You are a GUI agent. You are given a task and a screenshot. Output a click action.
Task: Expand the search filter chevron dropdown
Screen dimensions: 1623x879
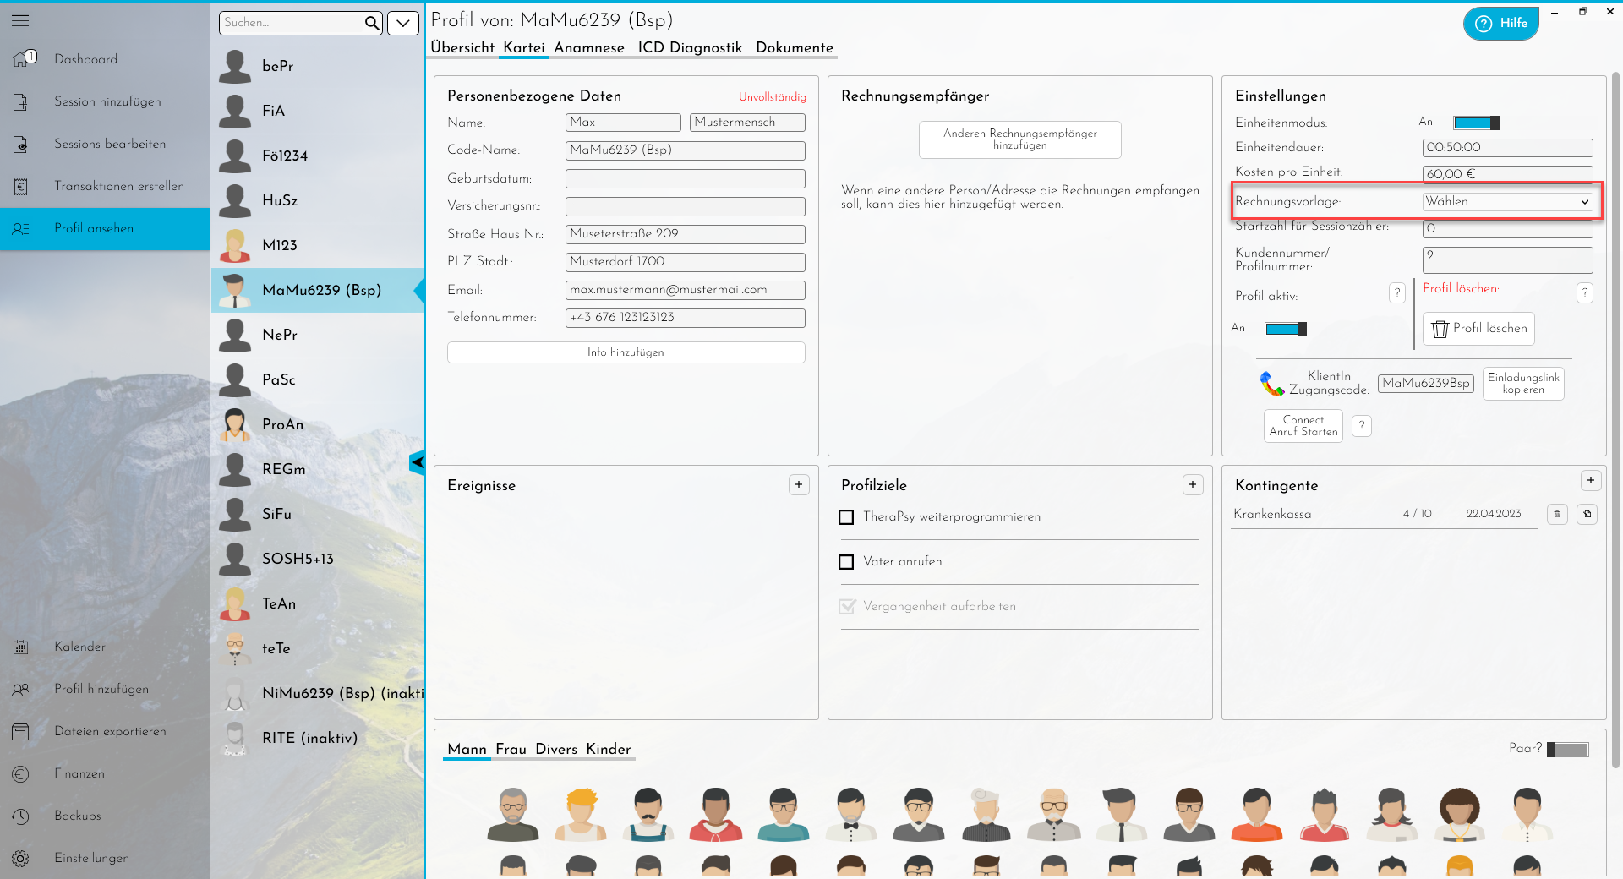pos(403,24)
